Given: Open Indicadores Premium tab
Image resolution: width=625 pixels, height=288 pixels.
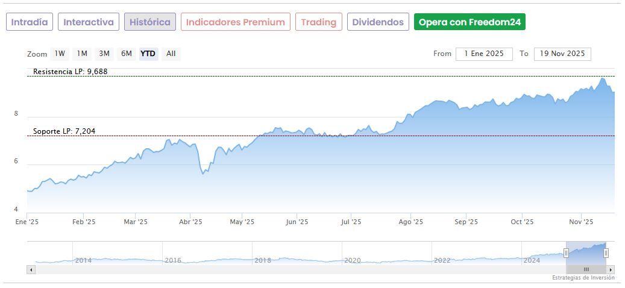Looking at the screenshot, I should point(235,22).
